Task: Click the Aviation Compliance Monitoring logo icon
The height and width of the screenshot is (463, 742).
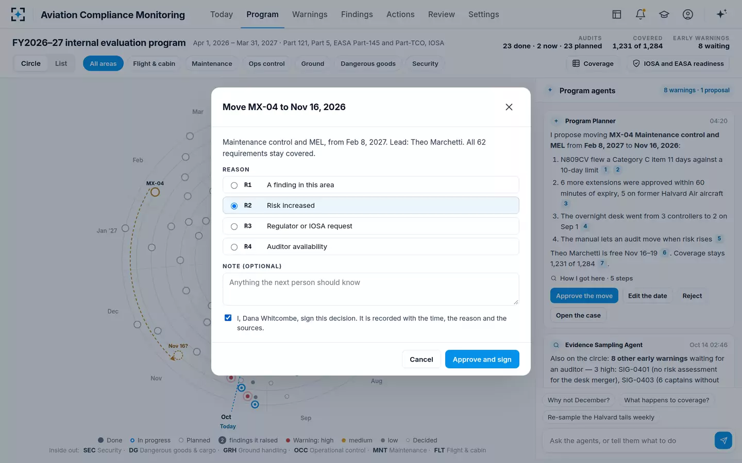Action: click(18, 14)
